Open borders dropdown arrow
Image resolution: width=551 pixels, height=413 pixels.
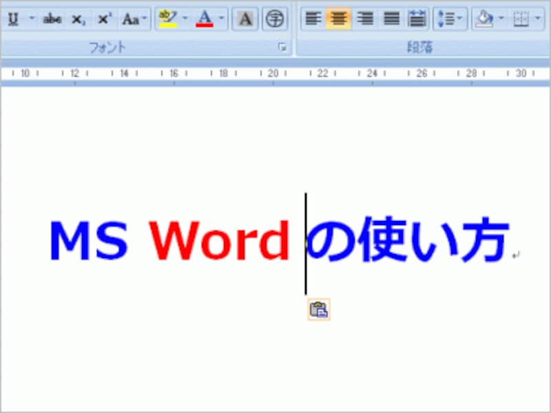point(538,19)
